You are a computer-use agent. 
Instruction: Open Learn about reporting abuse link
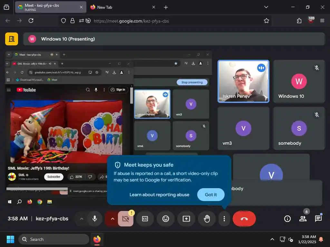(159, 195)
